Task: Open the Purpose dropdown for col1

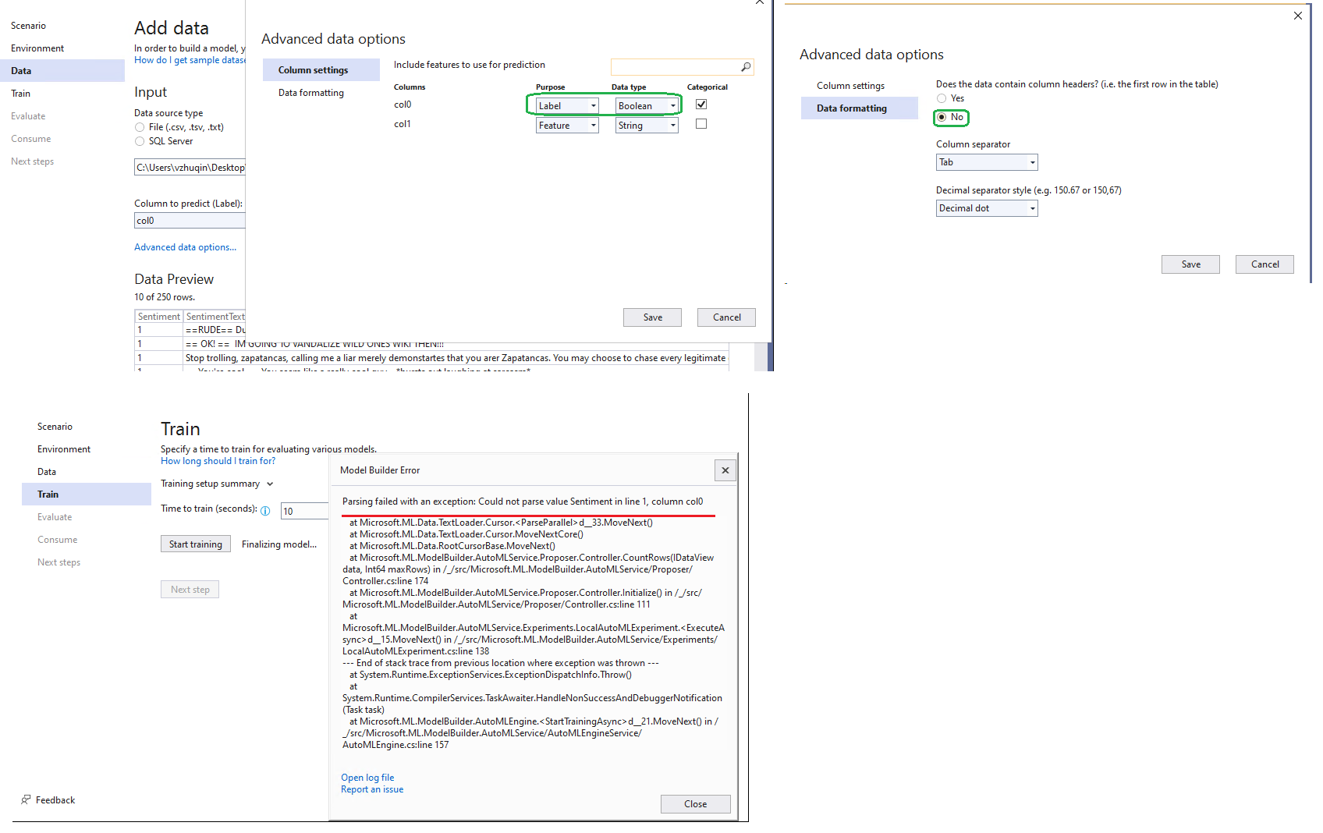Action: (x=567, y=125)
